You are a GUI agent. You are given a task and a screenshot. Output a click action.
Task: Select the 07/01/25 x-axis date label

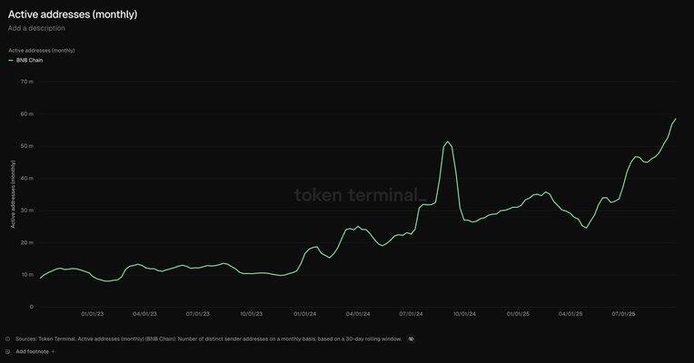point(622,314)
